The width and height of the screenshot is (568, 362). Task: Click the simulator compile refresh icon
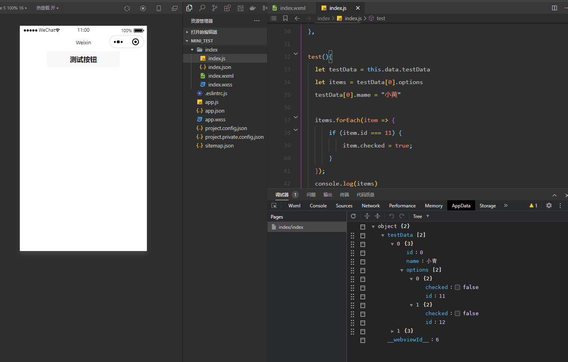coord(127,8)
